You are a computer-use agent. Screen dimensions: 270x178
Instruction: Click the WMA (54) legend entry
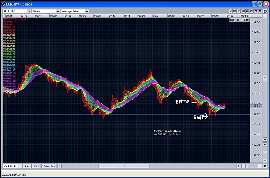click(9, 46)
